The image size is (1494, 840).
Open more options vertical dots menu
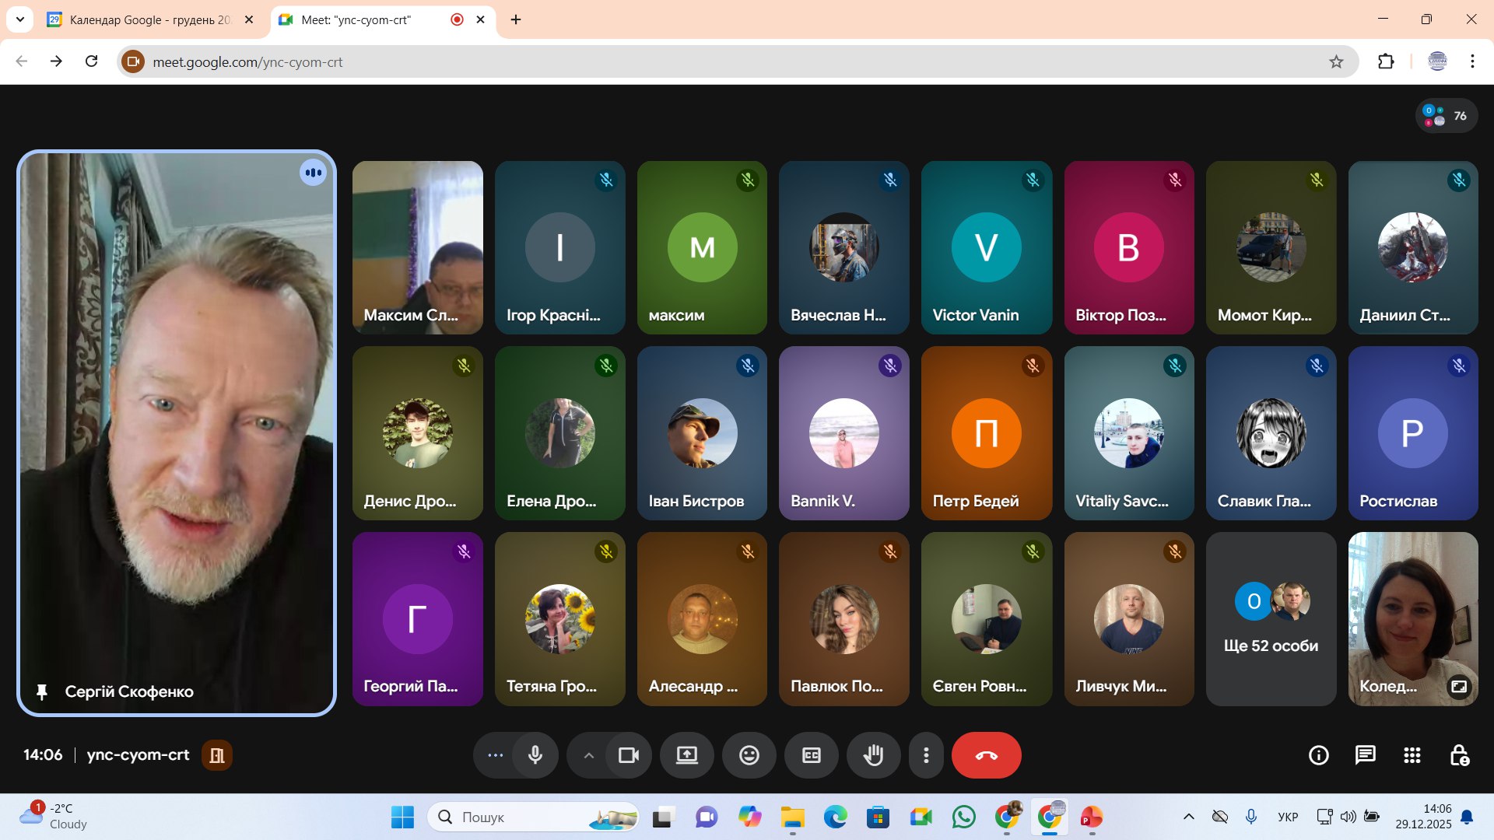pyautogui.click(x=926, y=755)
